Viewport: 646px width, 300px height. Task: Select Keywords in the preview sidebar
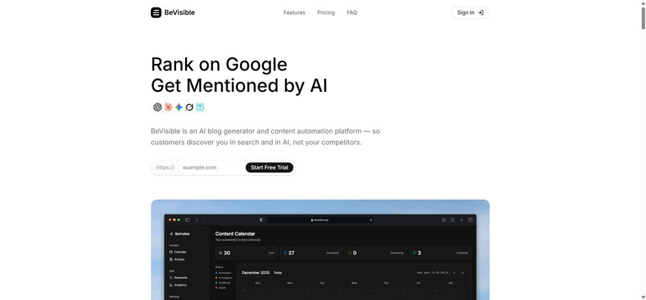pos(180,278)
